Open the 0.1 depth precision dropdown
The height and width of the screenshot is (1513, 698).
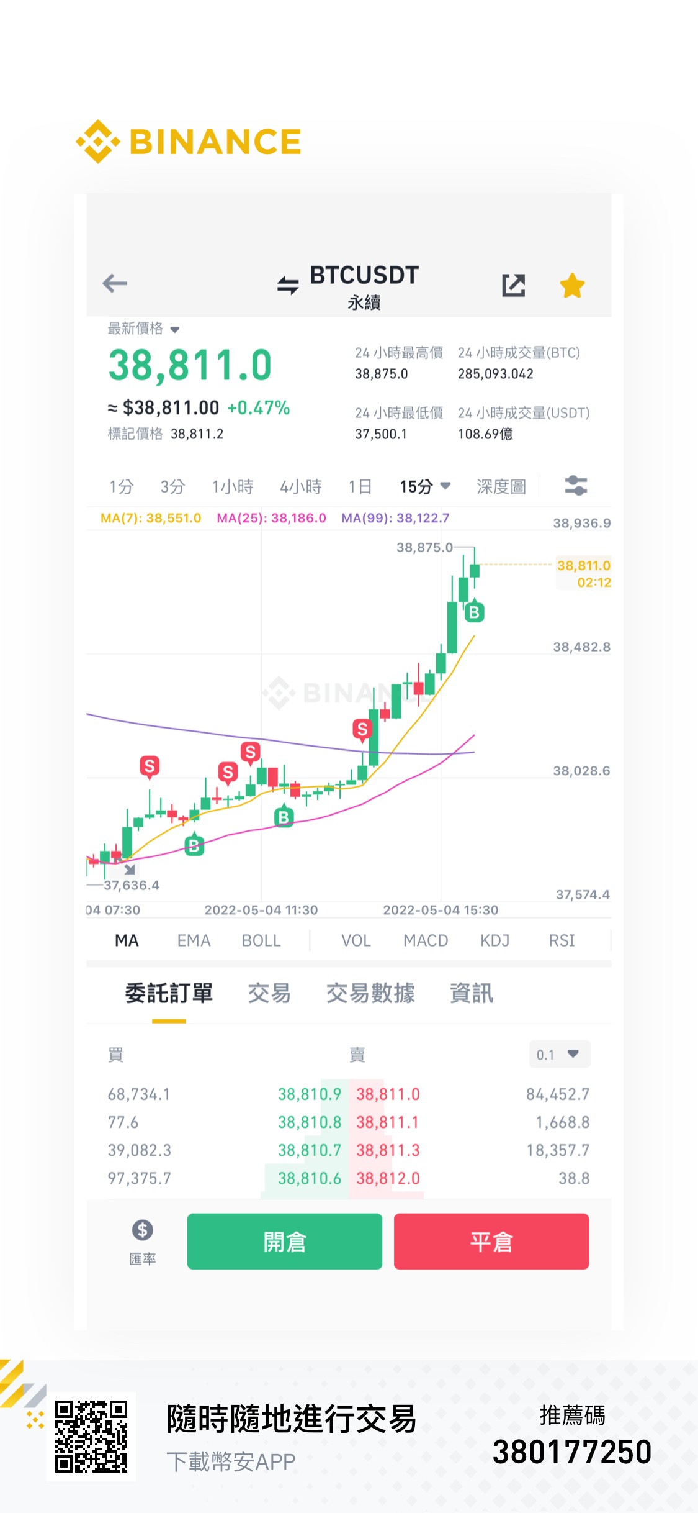pos(559,1055)
